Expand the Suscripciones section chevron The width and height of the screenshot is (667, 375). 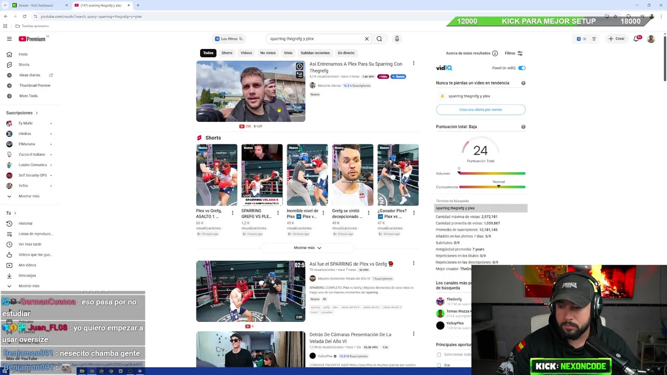(x=36, y=113)
